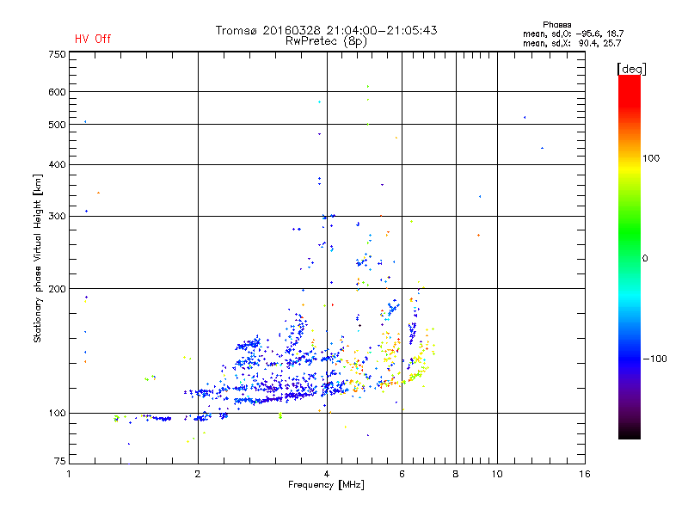The image size is (688, 516).
Task: Click the y-axis '600' tick label
Action: (x=57, y=92)
